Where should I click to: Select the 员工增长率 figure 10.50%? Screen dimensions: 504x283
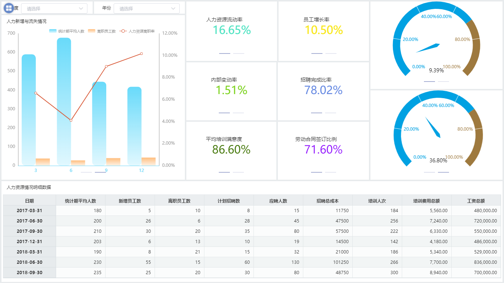click(324, 30)
